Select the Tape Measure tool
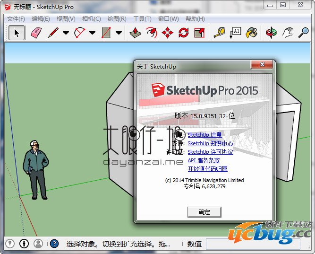The image size is (315, 254). pos(219,33)
